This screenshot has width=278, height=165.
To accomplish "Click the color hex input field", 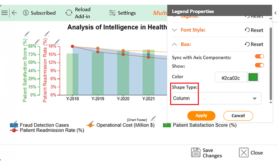I will [231, 77].
